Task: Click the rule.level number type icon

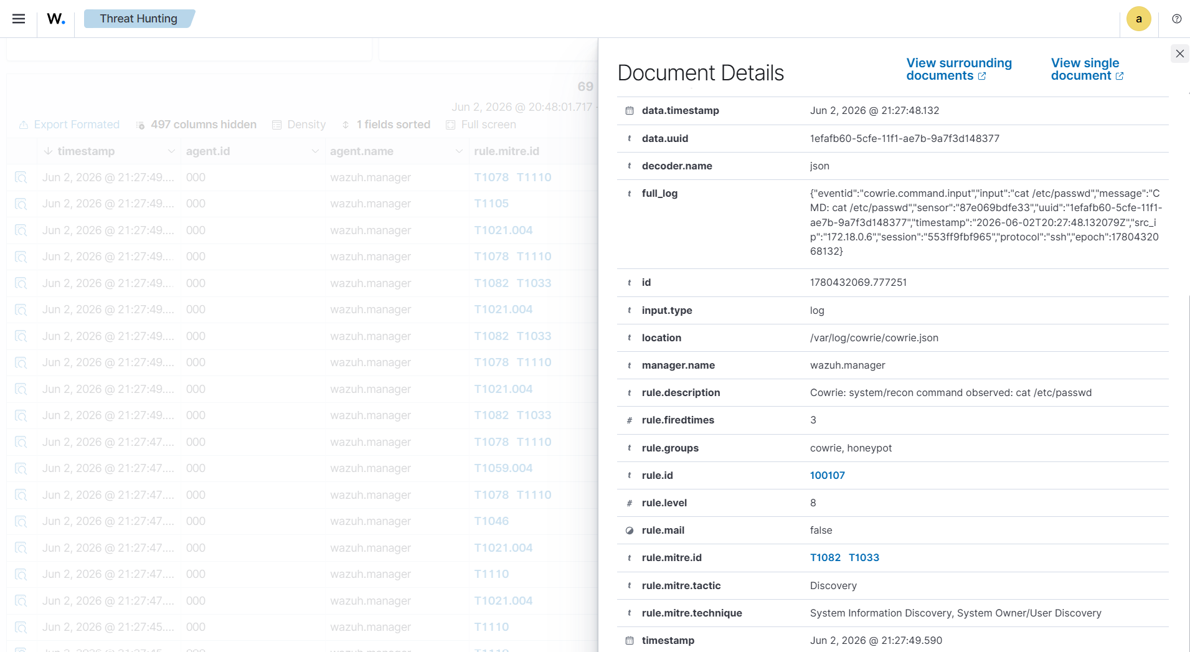Action: [630, 503]
